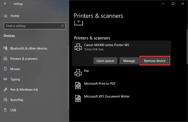Screen dimensions: 188x122
Task: Click the add printer plus button
Action: click(x=78, y=22)
